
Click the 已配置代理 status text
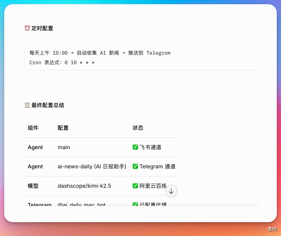click(x=153, y=204)
